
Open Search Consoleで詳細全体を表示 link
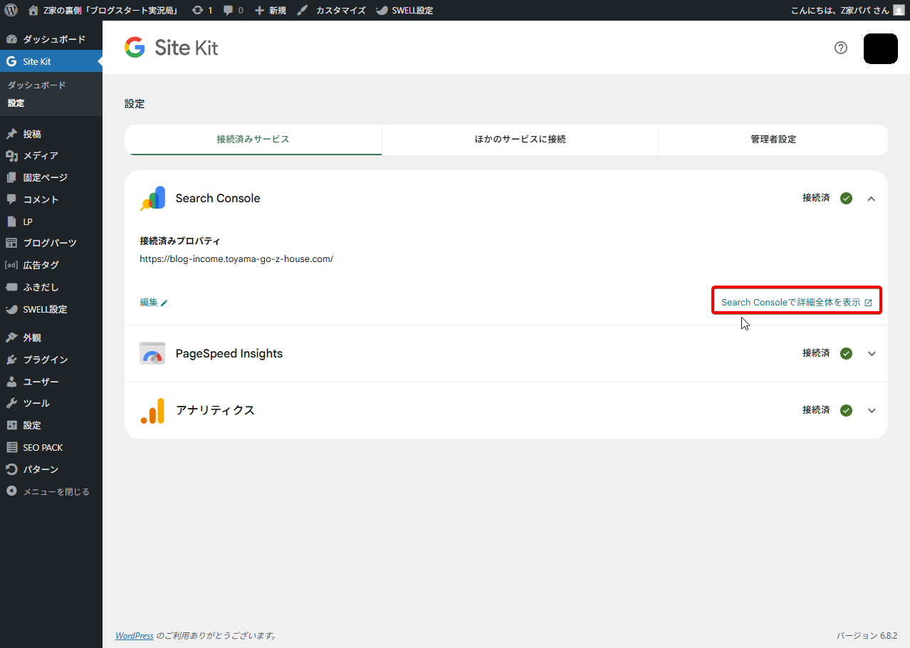click(x=797, y=303)
